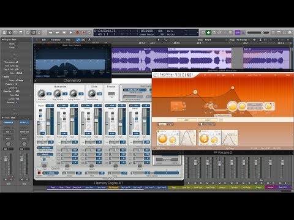Adjust the master volume slider in control bar
The height and width of the screenshot is (220, 294).
(258, 32)
